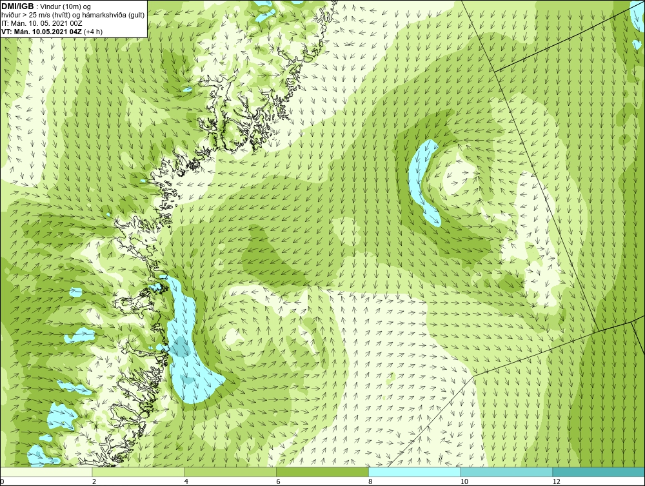Click the legend tick label '2'
The width and height of the screenshot is (645, 486).
[94, 481]
